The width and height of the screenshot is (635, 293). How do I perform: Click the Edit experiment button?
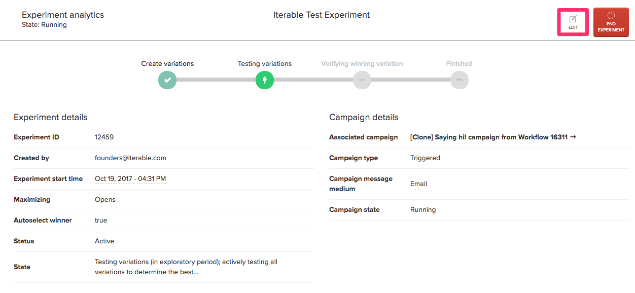click(573, 22)
